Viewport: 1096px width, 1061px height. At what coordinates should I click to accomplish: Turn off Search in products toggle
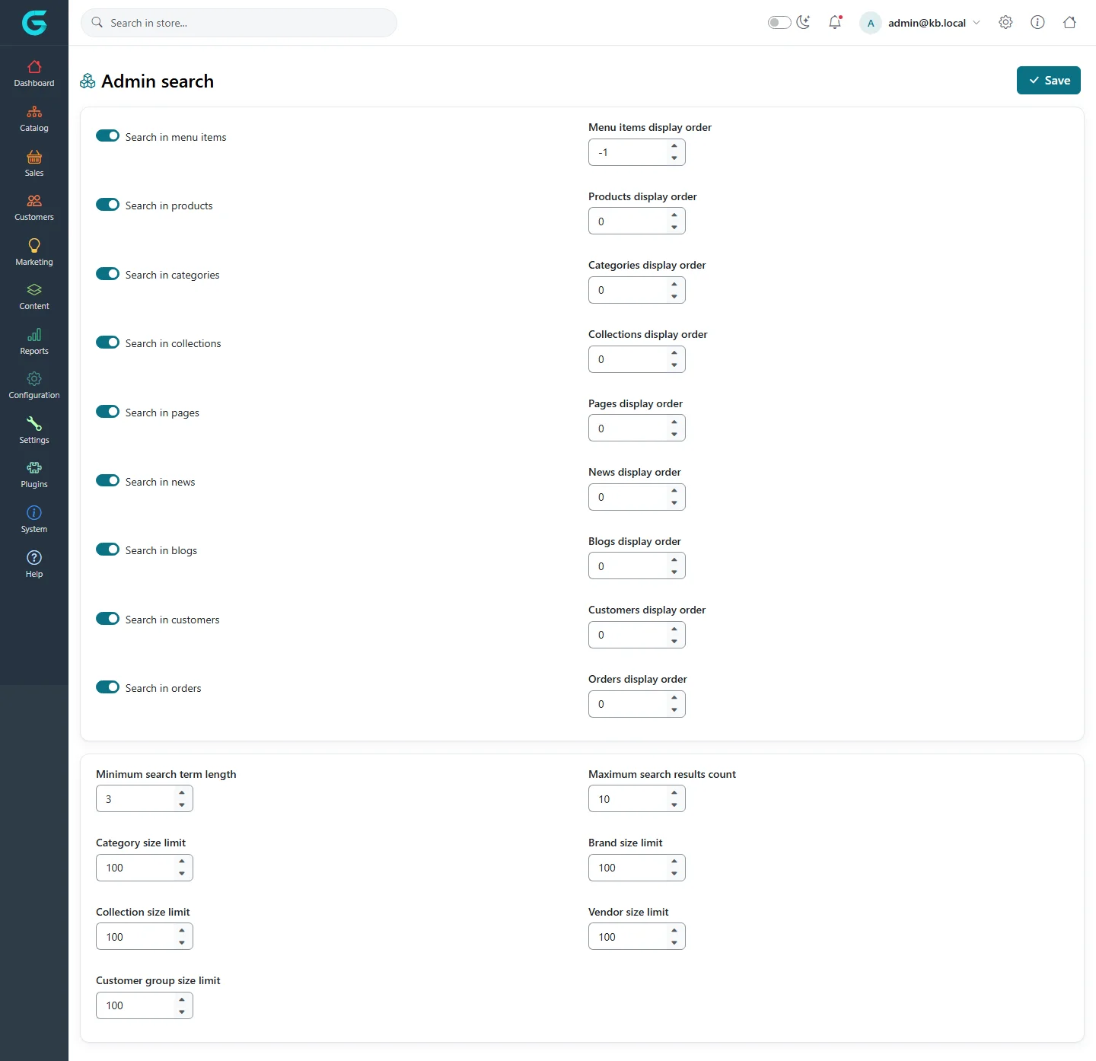point(107,205)
